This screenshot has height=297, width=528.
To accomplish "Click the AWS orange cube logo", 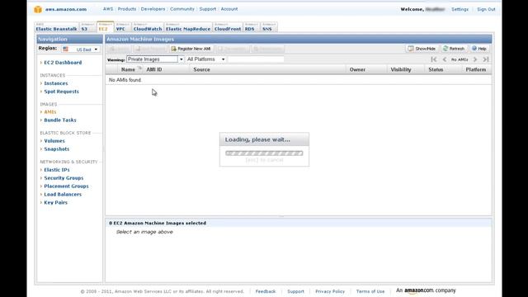I will click(x=38, y=9).
